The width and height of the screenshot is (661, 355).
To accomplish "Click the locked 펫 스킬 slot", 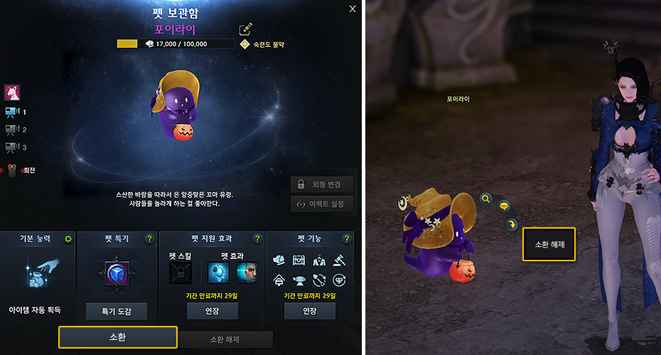I will pyautogui.click(x=181, y=273).
